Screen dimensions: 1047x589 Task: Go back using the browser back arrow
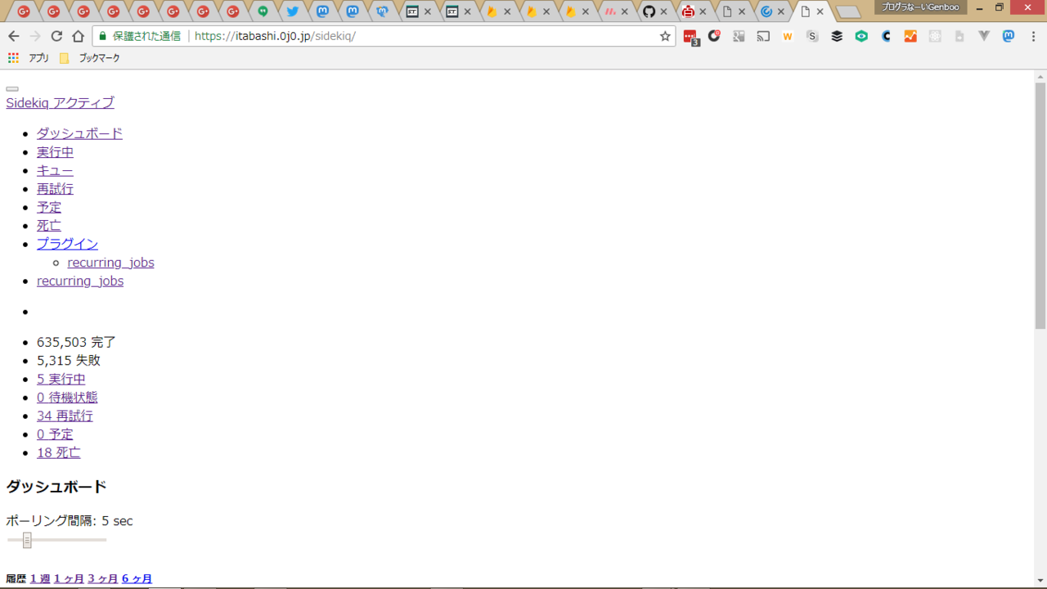tap(14, 36)
